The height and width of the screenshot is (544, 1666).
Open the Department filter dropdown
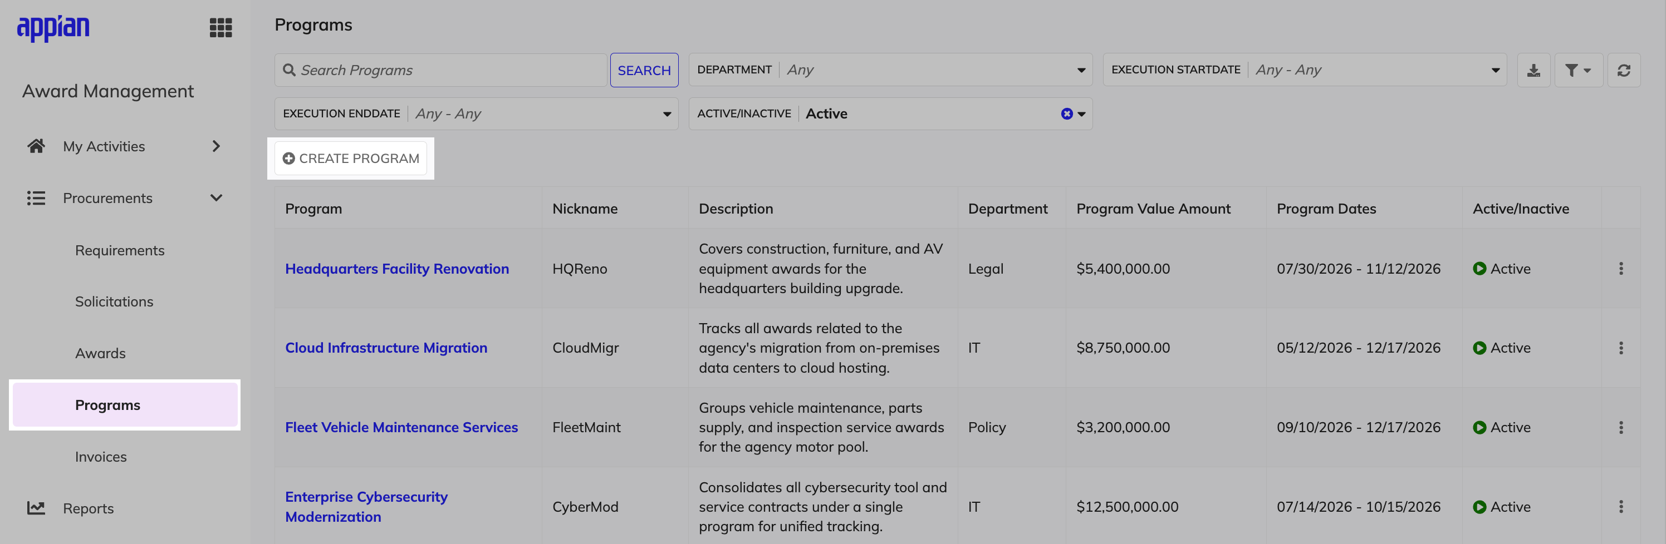click(x=890, y=70)
